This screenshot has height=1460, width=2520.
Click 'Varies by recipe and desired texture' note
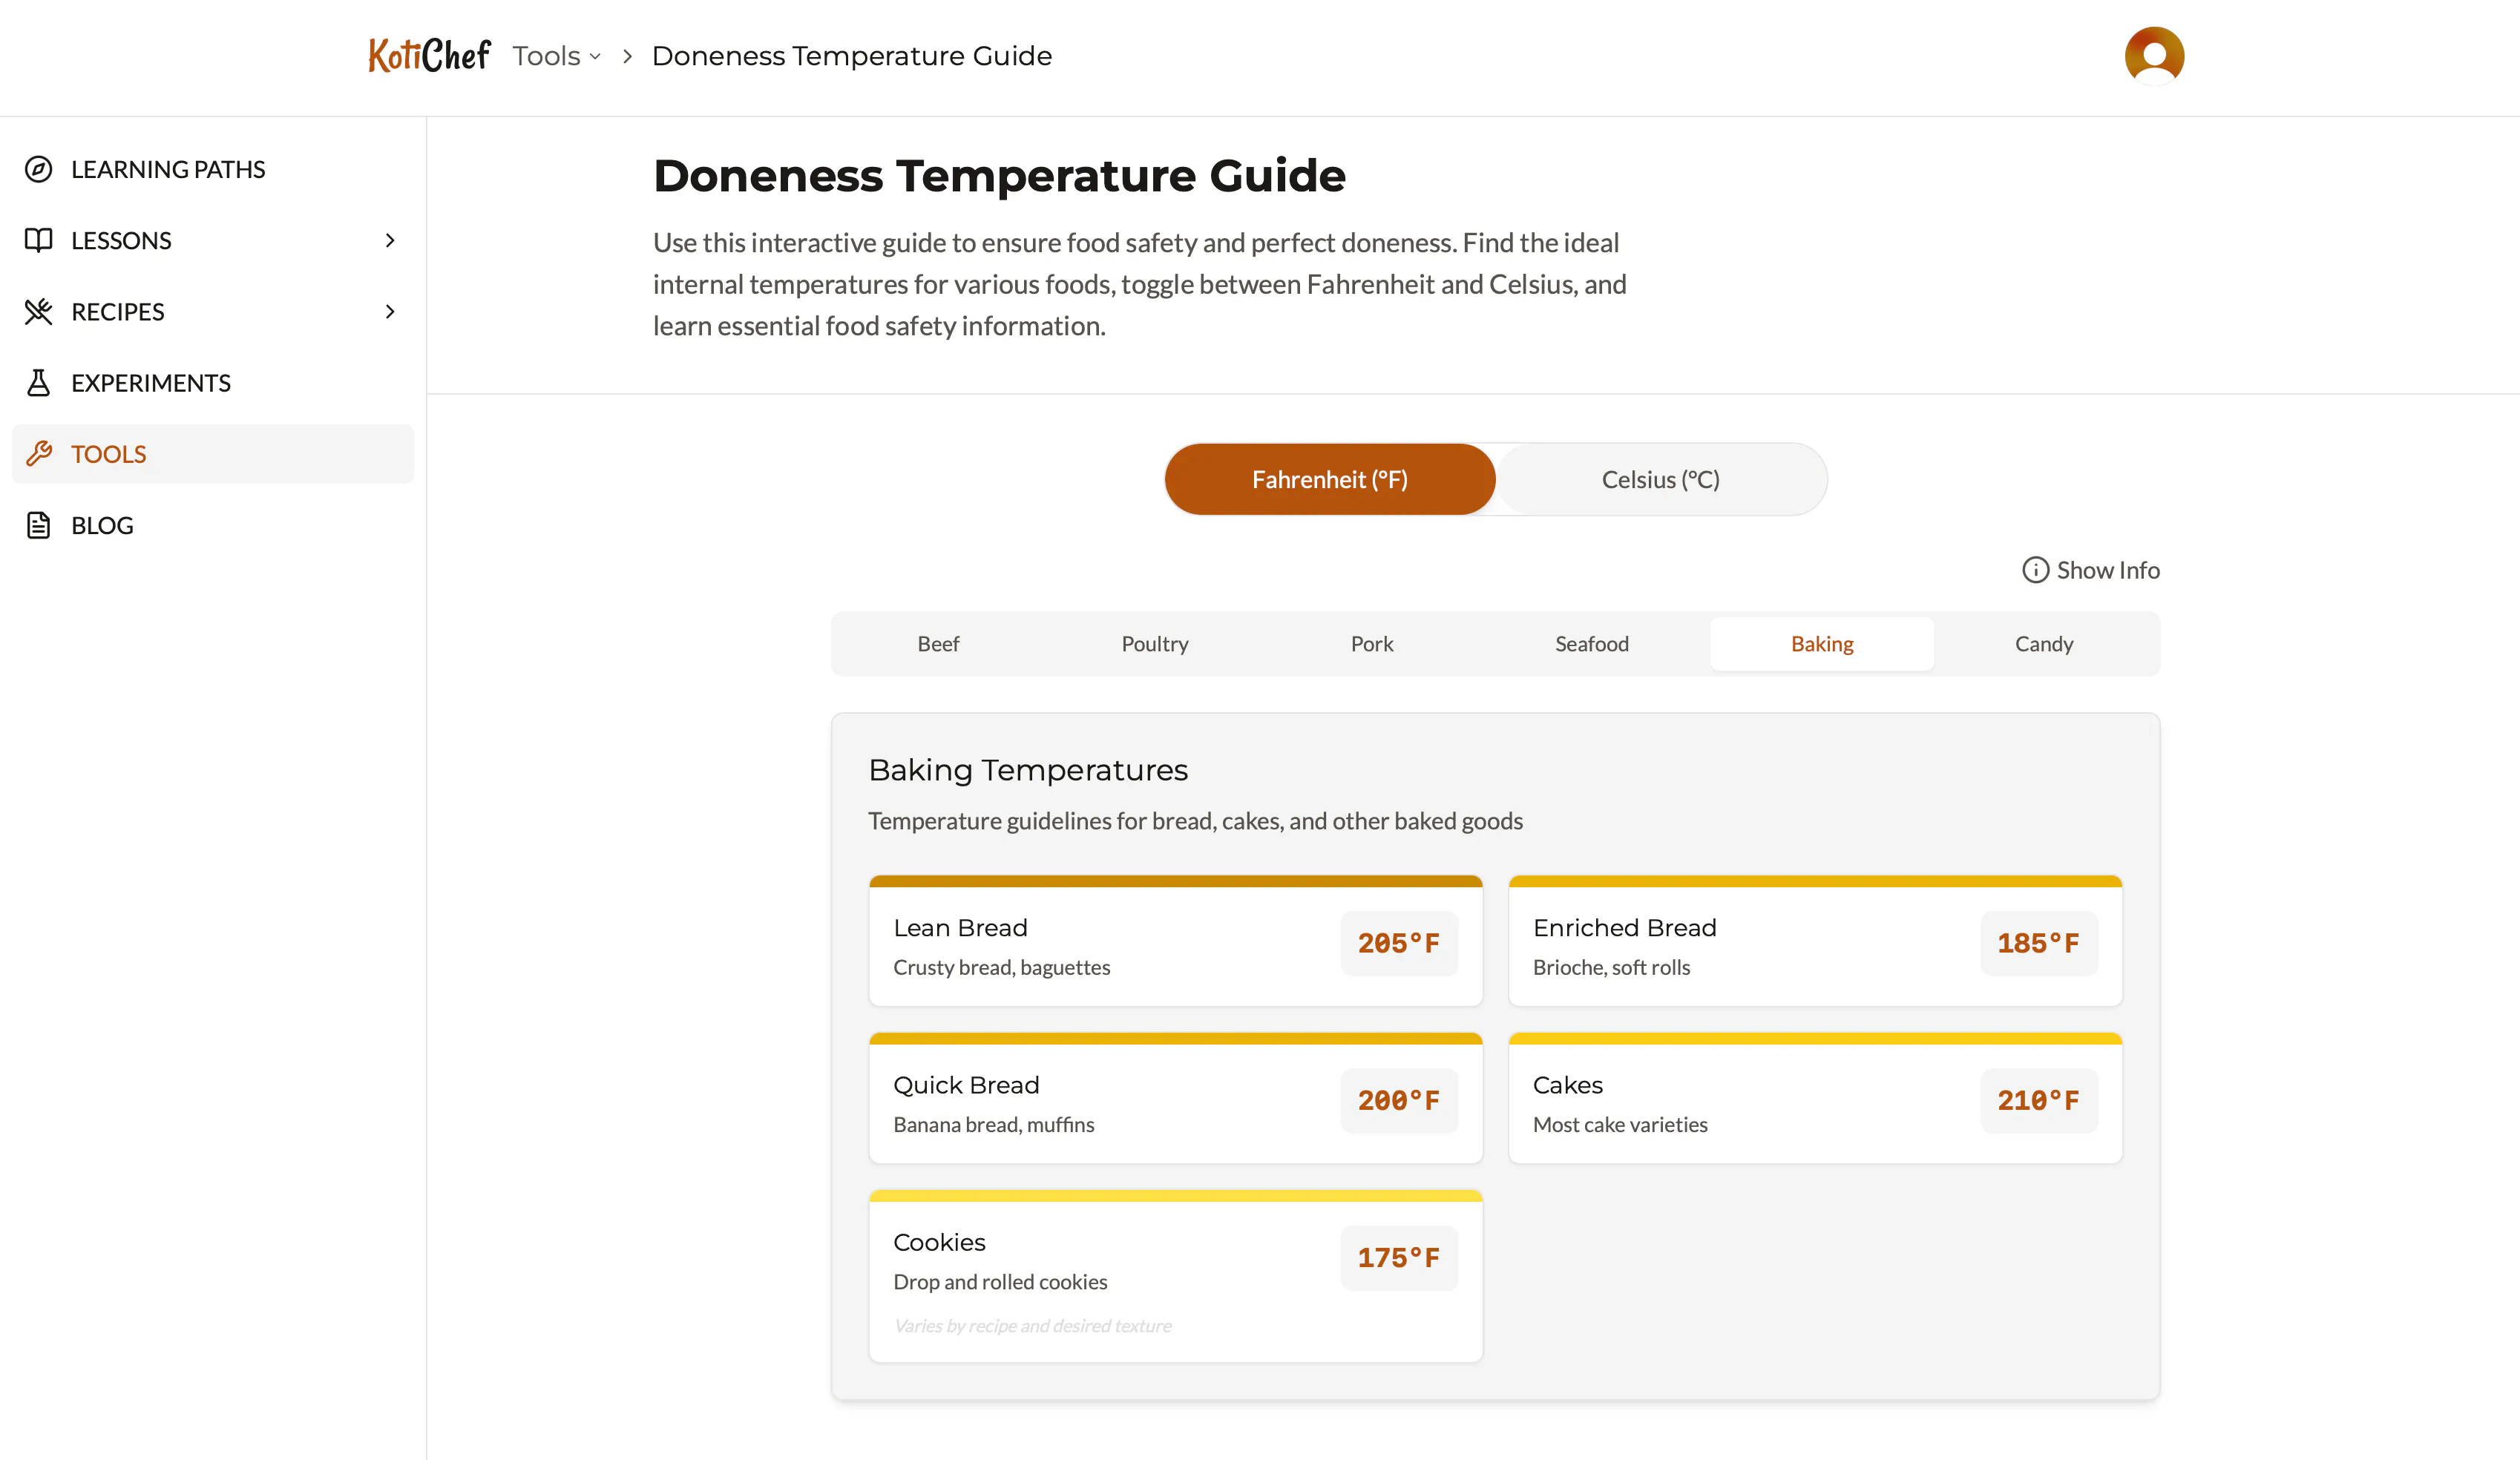pyautogui.click(x=1032, y=1325)
